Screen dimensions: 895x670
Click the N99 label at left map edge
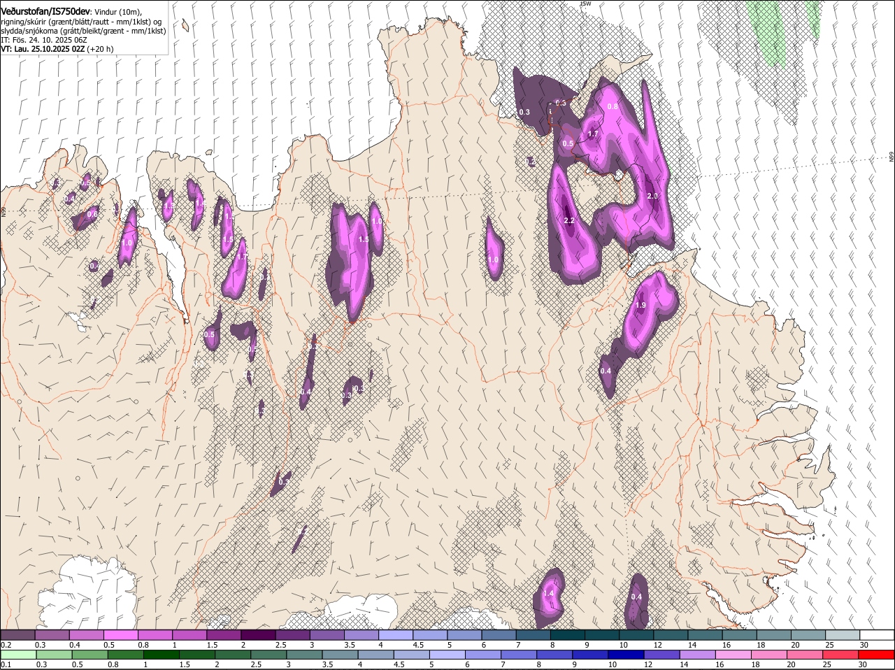3,211
